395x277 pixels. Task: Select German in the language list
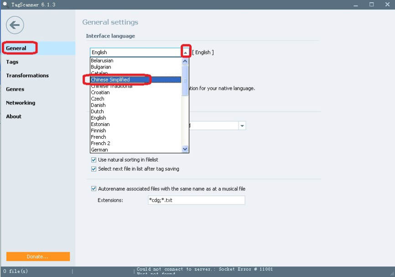(99, 150)
